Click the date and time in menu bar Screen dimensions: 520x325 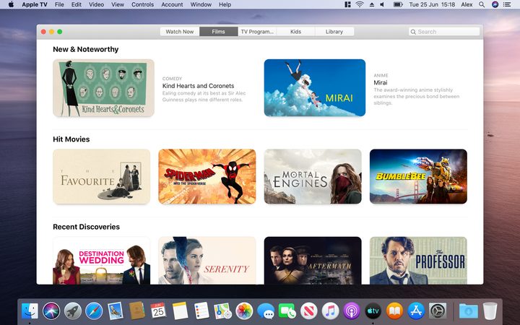coord(432,4)
